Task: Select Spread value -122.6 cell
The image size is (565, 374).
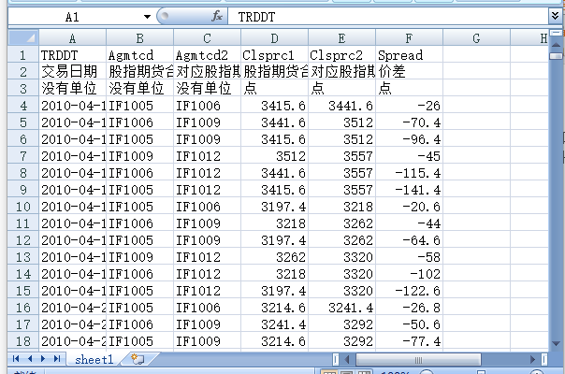Action: (410, 291)
